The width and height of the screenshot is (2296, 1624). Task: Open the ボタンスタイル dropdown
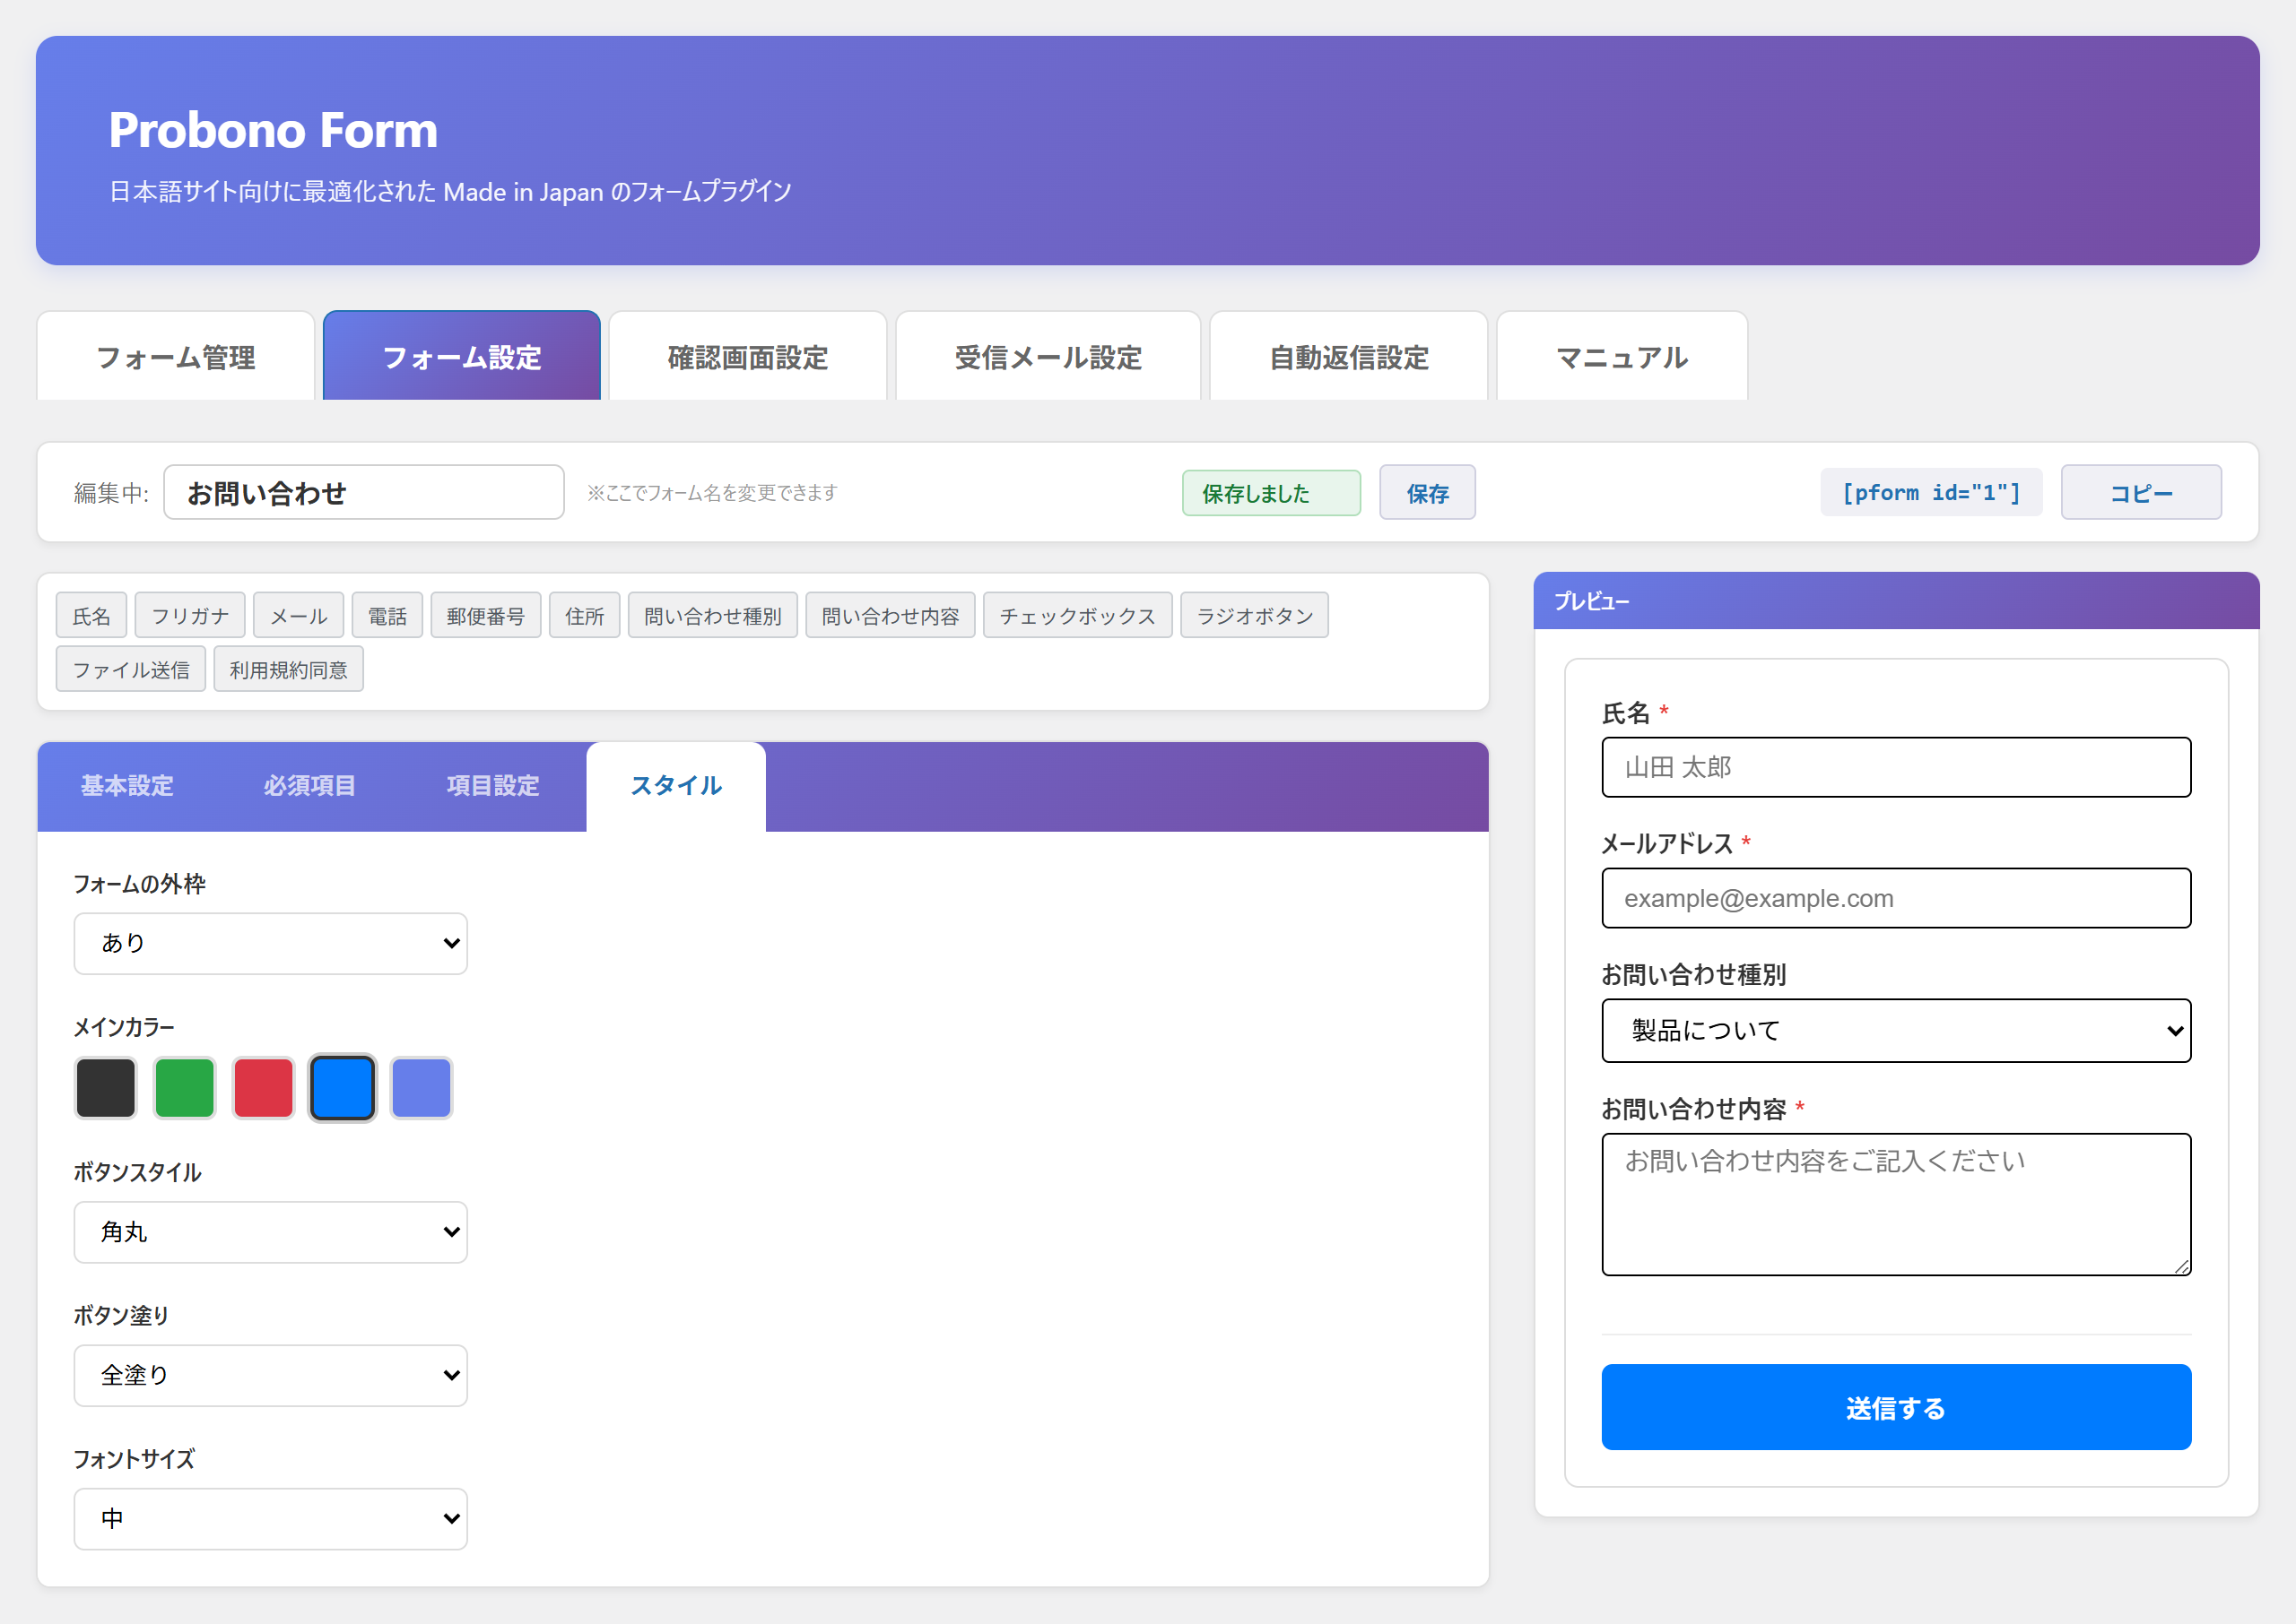click(271, 1233)
